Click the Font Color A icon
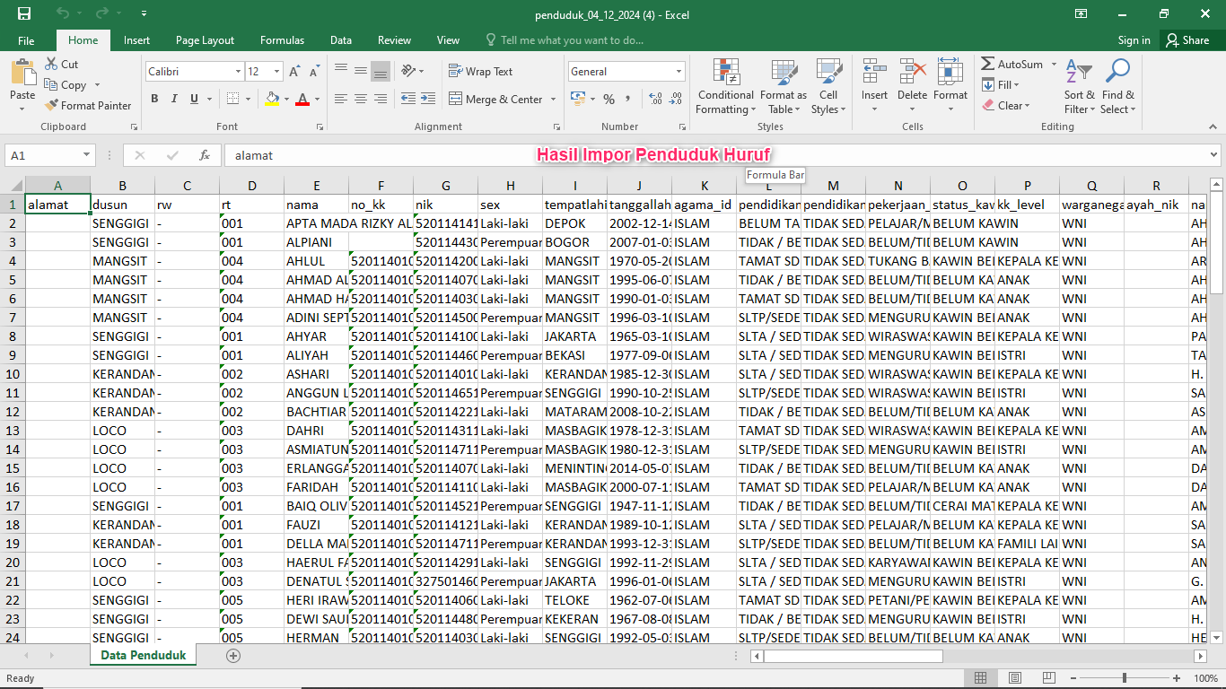 pyautogui.click(x=303, y=100)
